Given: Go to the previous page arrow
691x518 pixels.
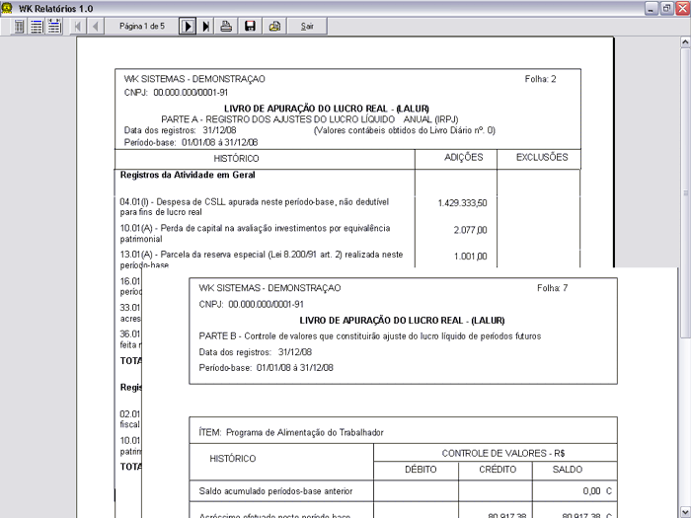Looking at the screenshot, I should 96,27.
